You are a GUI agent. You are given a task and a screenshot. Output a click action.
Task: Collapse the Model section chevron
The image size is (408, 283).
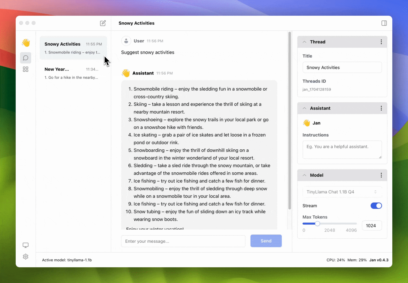304,175
